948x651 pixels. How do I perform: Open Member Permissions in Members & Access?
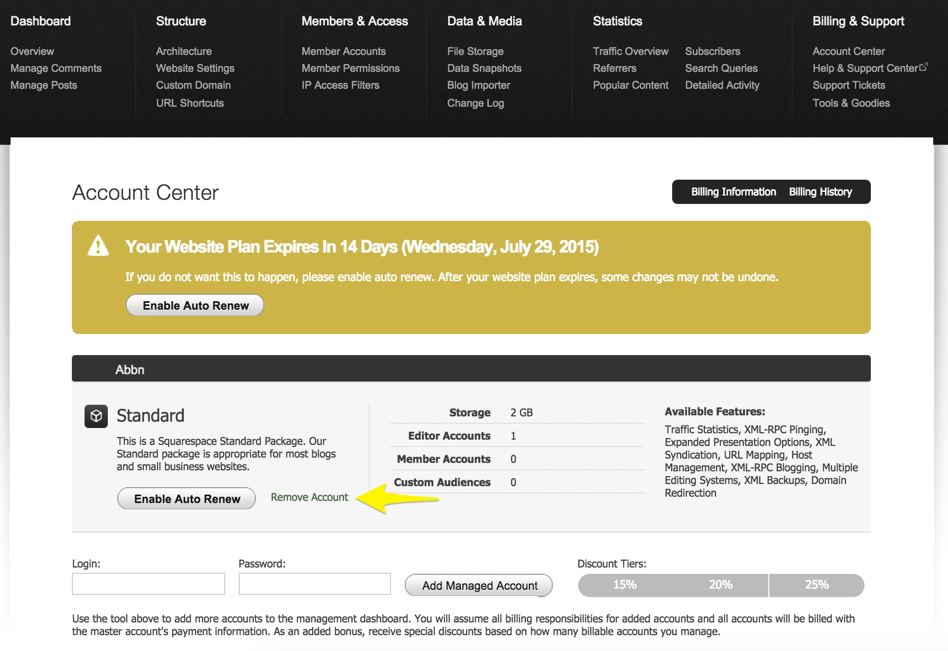(350, 68)
